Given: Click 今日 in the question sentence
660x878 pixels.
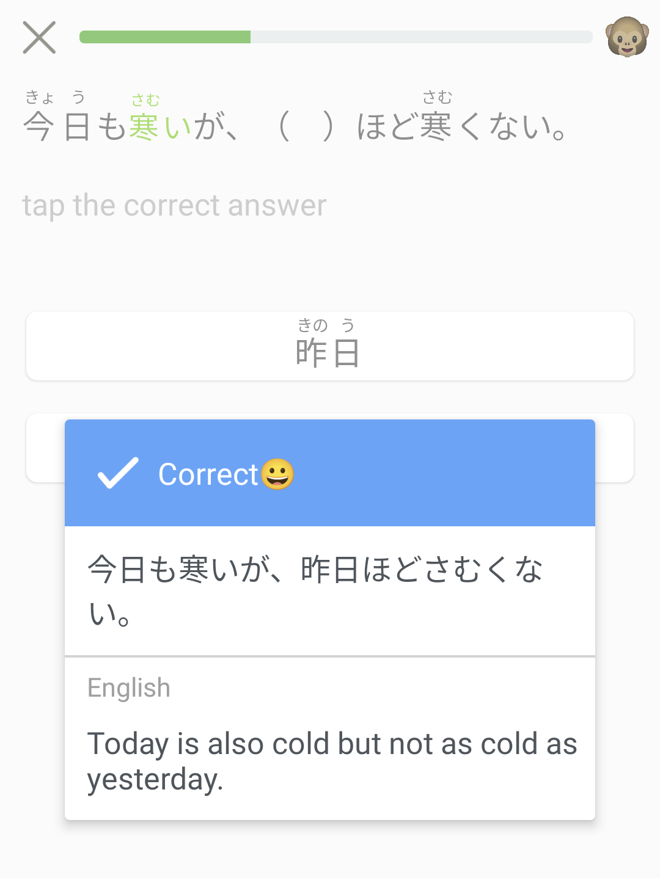Looking at the screenshot, I should tap(57, 126).
